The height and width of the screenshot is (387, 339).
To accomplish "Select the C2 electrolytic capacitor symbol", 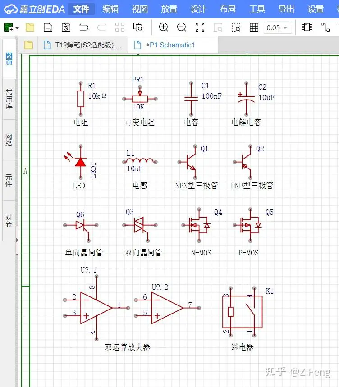I will 246,99.
